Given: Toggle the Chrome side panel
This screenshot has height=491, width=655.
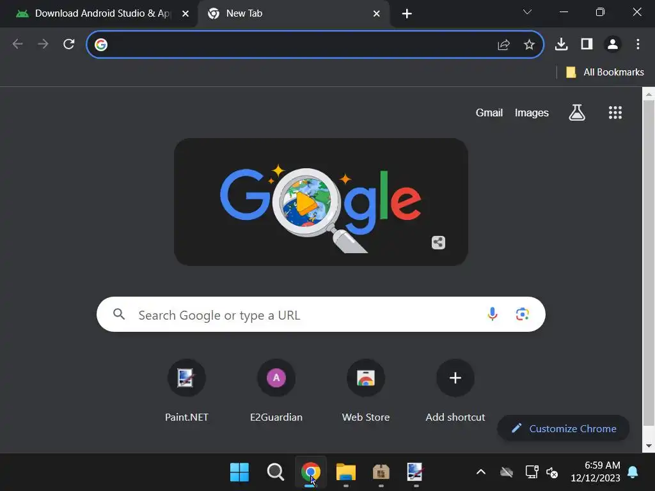Looking at the screenshot, I should pyautogui.click(x=587, y=44).
